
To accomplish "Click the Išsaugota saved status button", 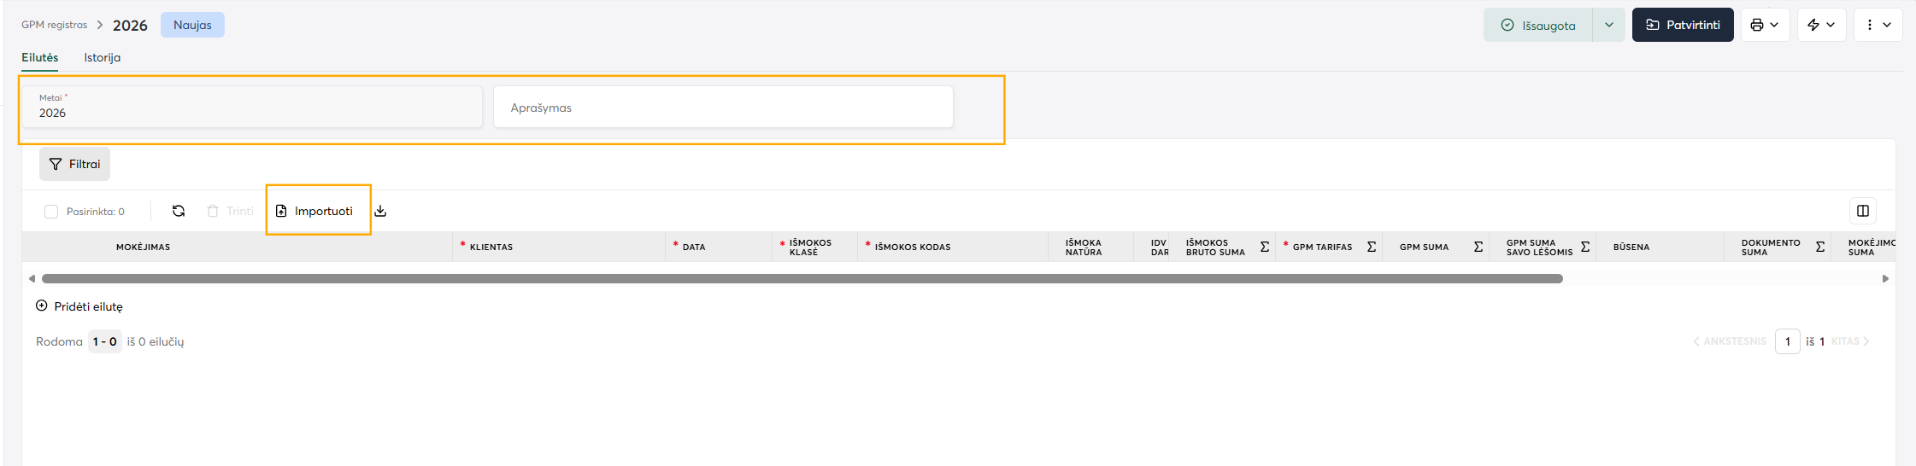I will pyautogui.click(x=1538, y=25).
